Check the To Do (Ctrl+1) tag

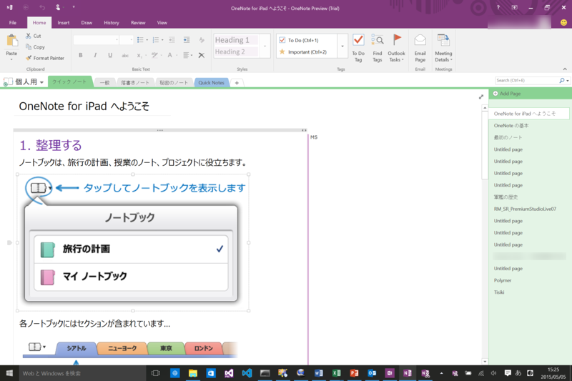[307, 40]
